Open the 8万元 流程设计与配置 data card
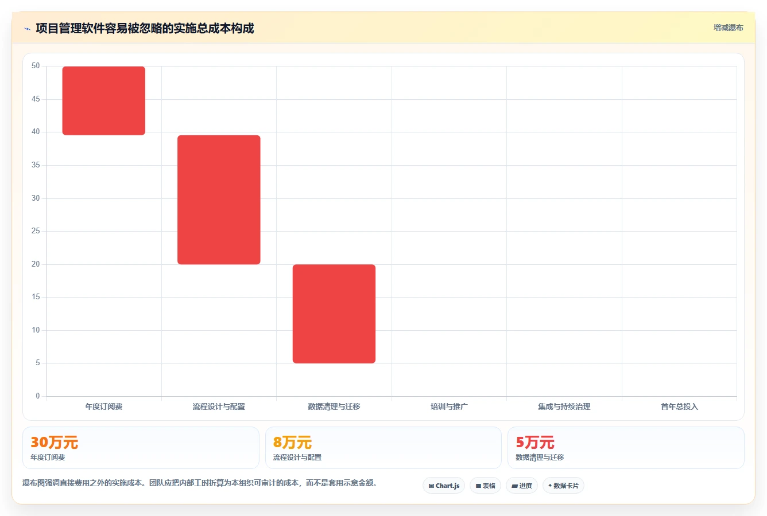 (383, 448)
